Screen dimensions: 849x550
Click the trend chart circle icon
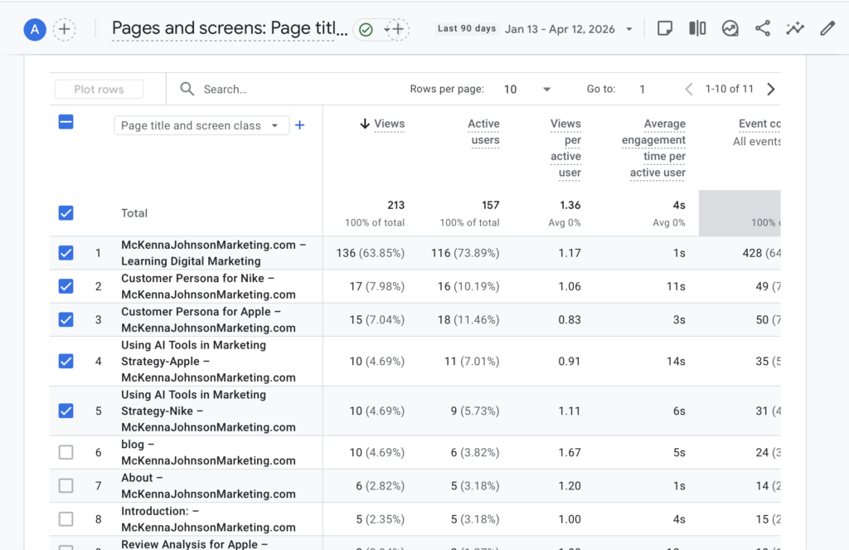(730, 29)
